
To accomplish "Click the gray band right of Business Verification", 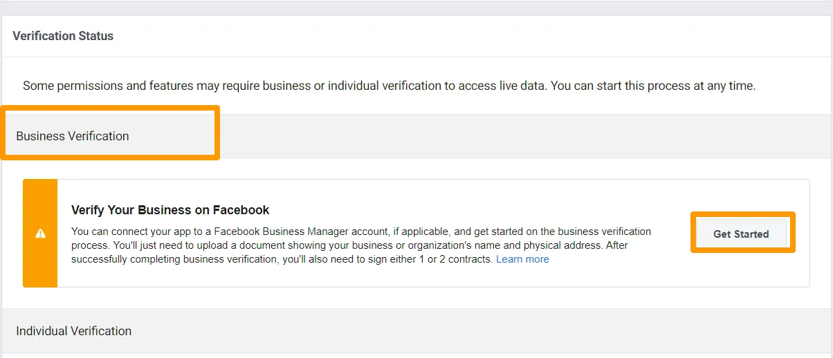I will click(x=526, y=136).
